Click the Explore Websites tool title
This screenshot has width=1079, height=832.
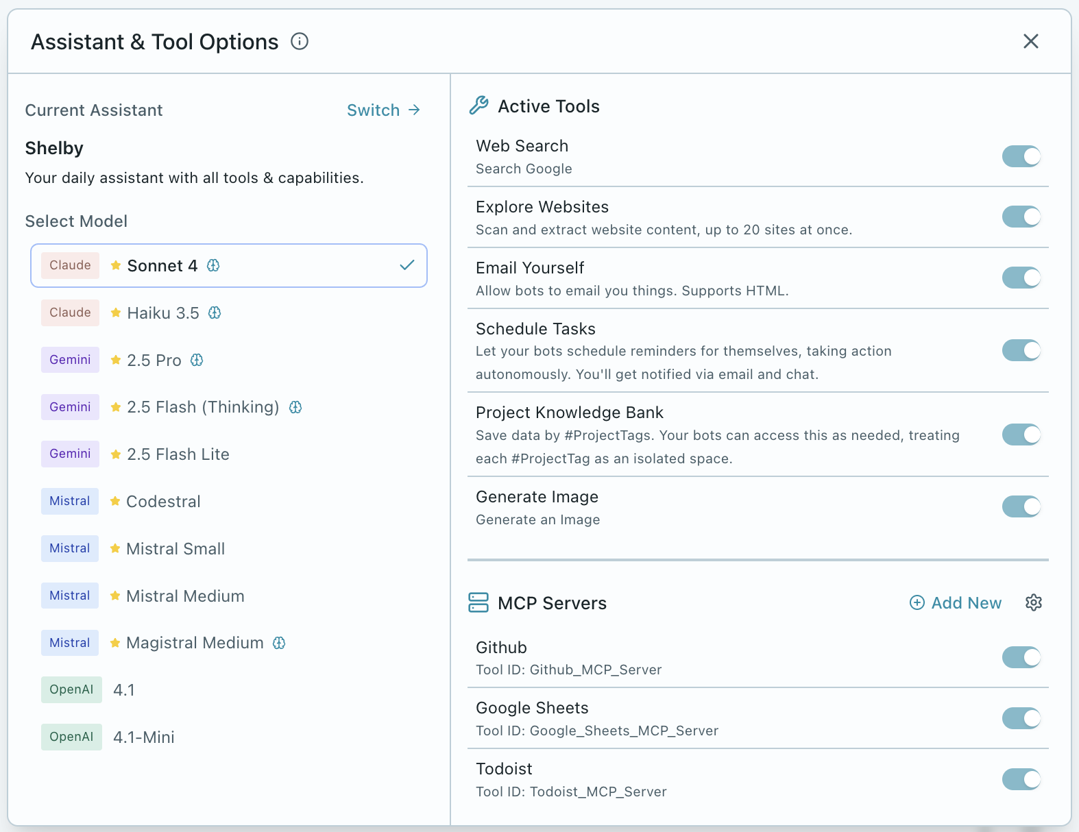tap(542, 207)
